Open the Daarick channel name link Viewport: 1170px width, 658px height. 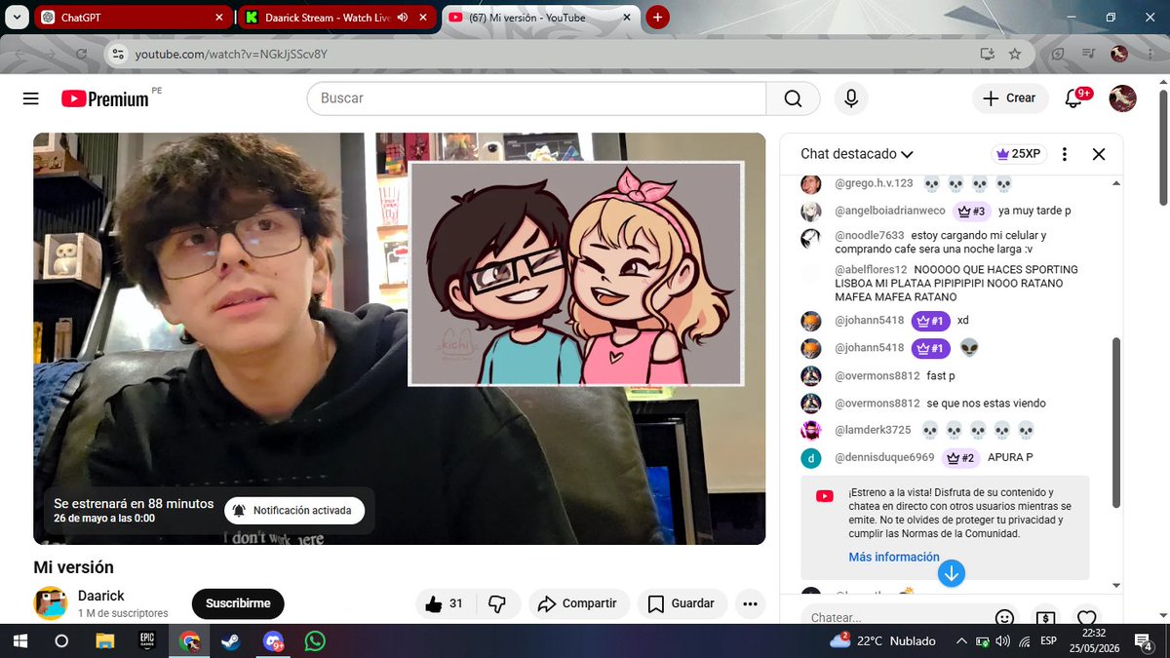pos(101,596)
